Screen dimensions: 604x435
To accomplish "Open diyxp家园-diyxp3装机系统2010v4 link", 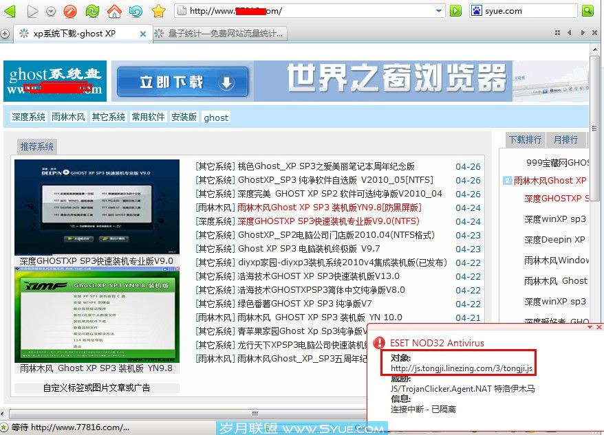I will click(343, 263).
